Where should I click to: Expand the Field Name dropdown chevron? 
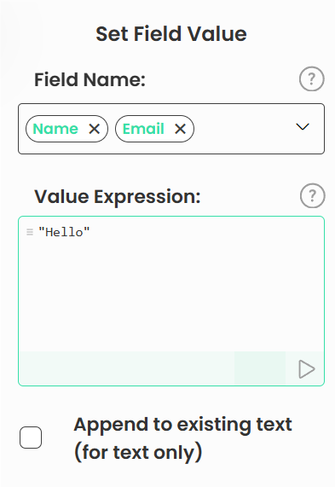coord(303,127)
